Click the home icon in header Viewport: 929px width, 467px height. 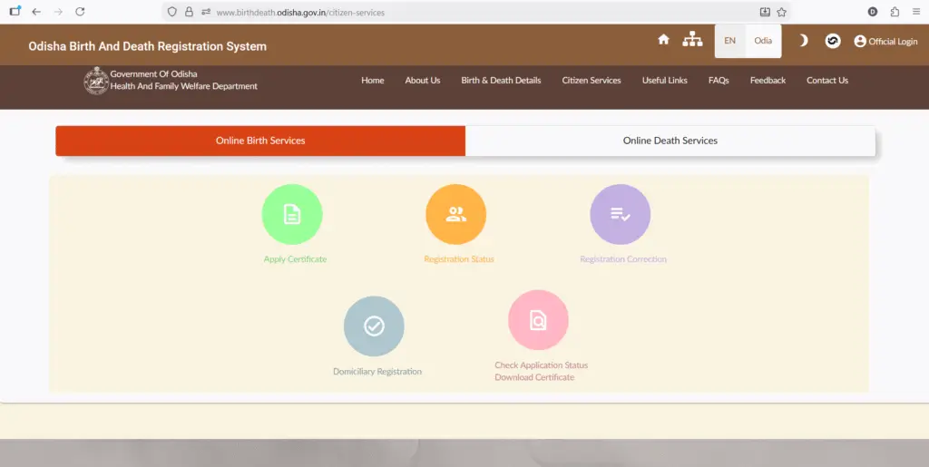coord(663,40)
